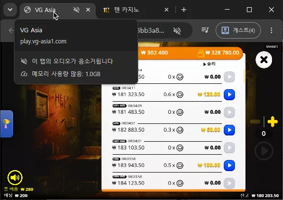Viewport: 283px width, 200px height.
Task: Click the autoplay count value 0
Action: [264, 133]
